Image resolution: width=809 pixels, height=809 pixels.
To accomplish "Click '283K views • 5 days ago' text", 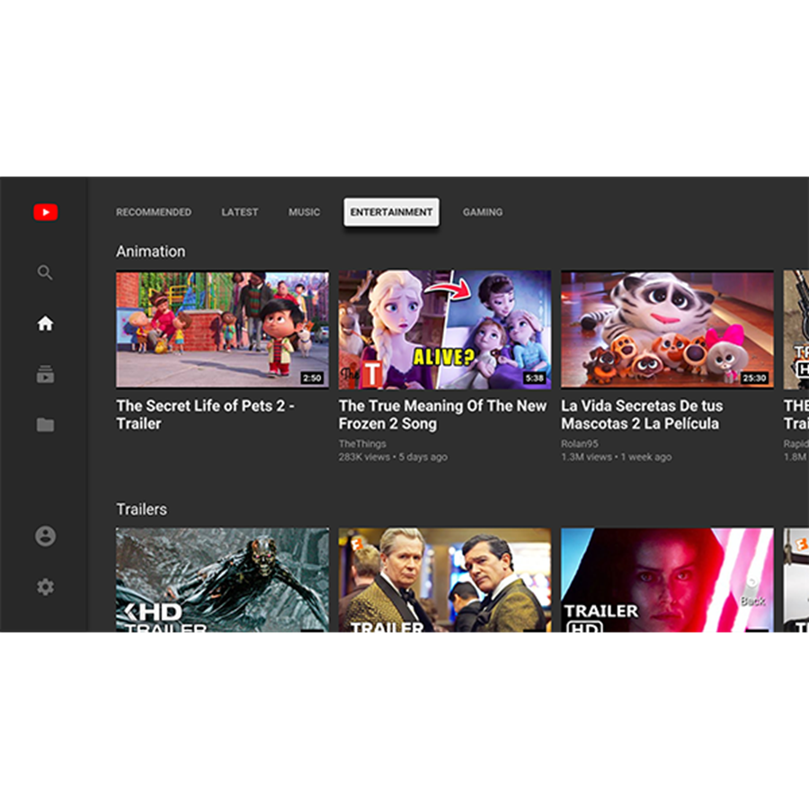I will click(393, 457).
